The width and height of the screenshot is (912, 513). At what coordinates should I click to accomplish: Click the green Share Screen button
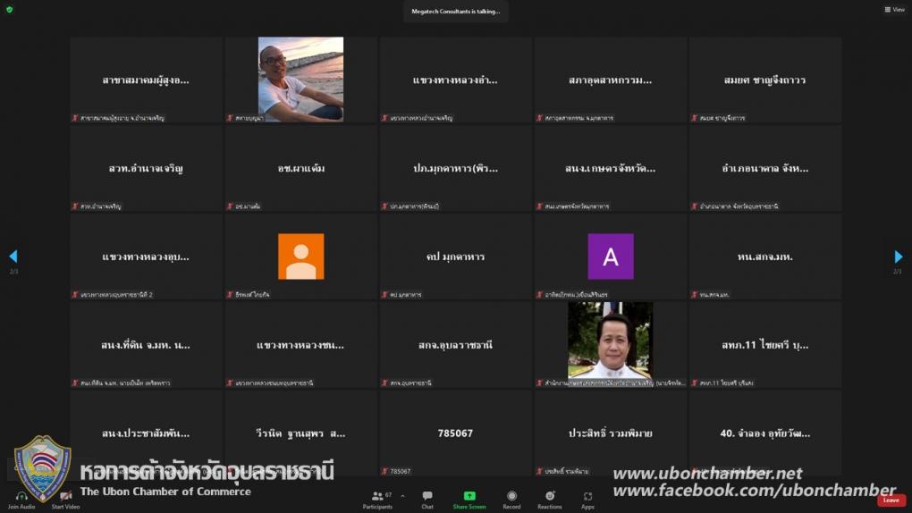469,499
